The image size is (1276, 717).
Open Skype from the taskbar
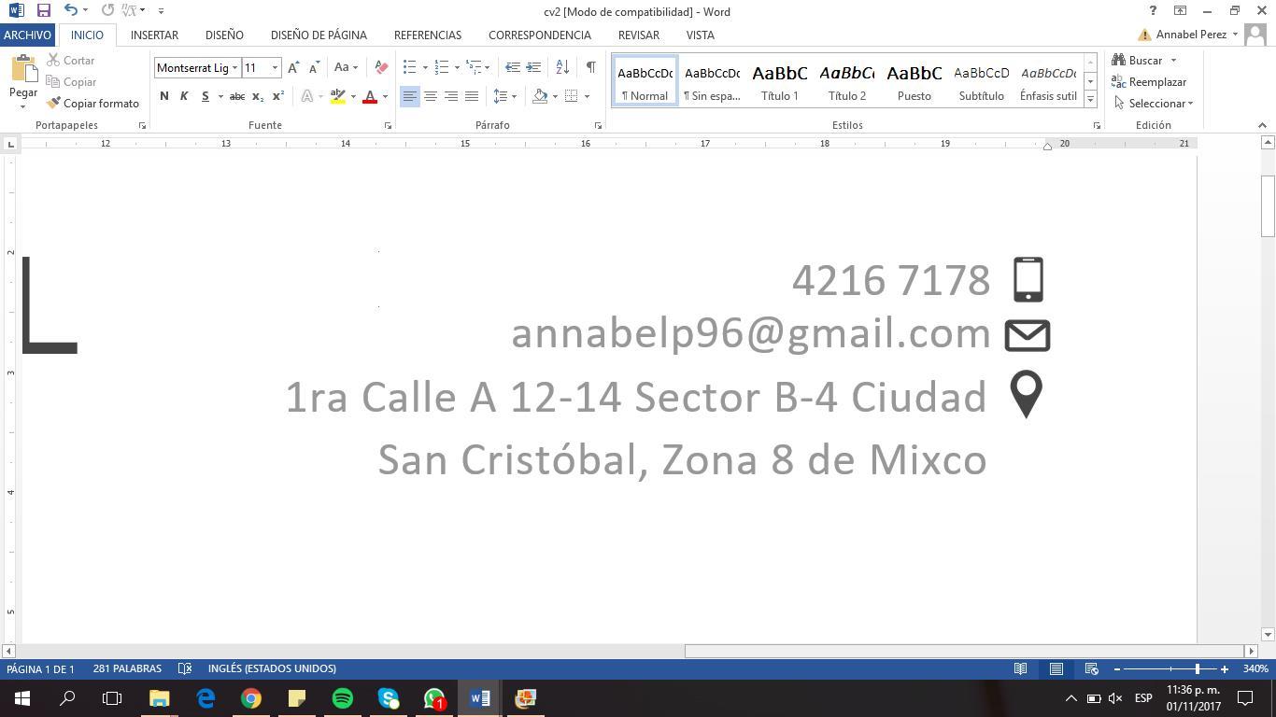(x=389, y=698)
